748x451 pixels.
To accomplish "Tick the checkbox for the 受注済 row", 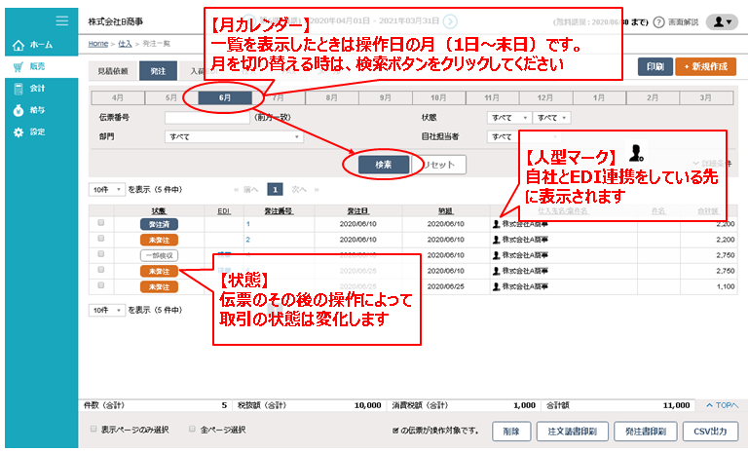I will coord(100,223).
